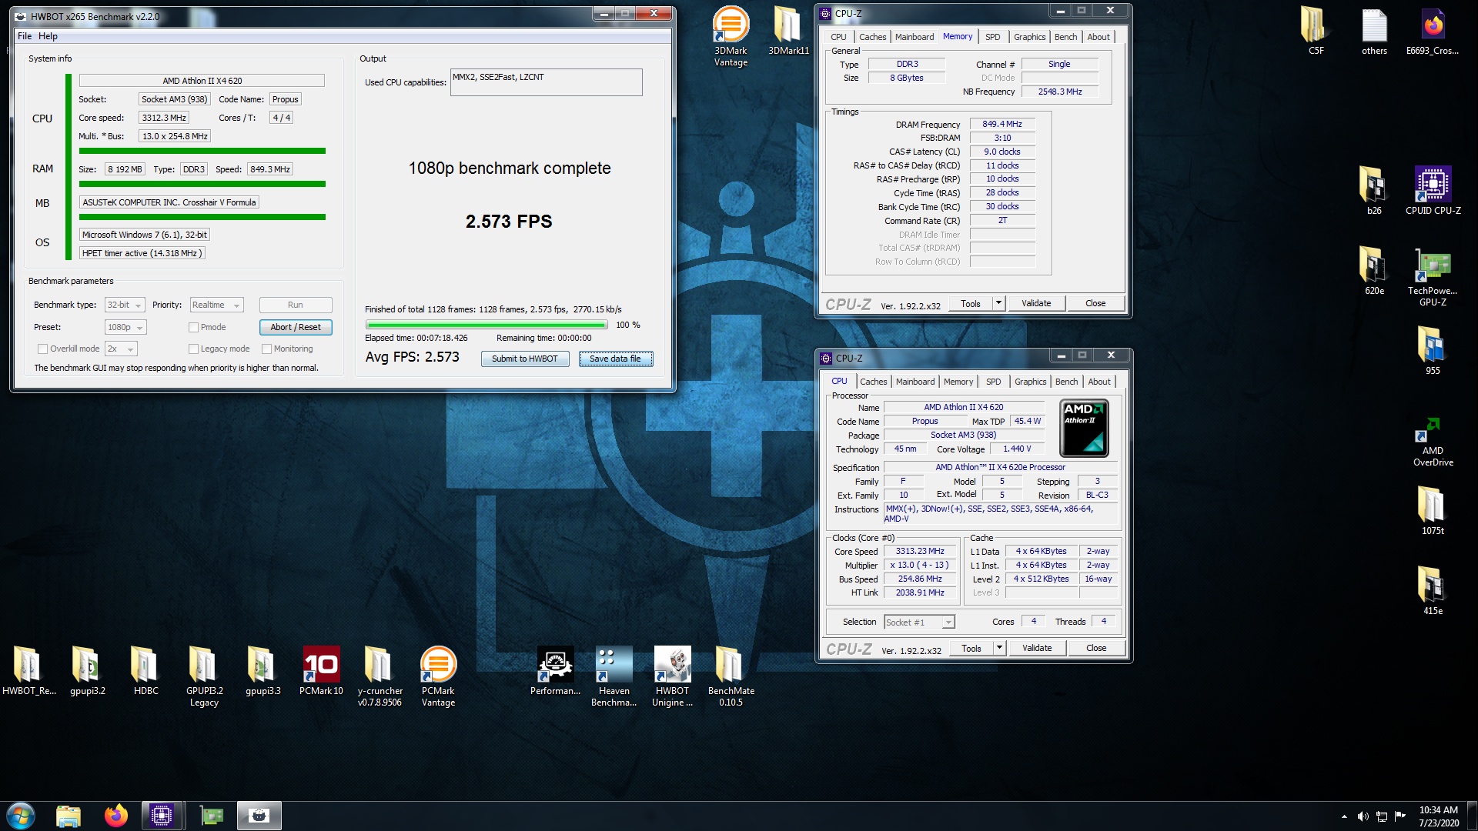Click the Windows Start orb

point(21,816)
